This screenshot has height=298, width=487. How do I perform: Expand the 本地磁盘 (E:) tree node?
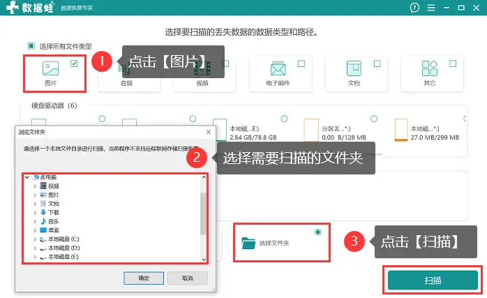[x=35, y=257]
